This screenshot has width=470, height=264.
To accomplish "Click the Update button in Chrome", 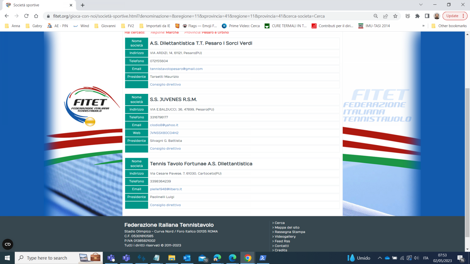I will pos(455,16).
